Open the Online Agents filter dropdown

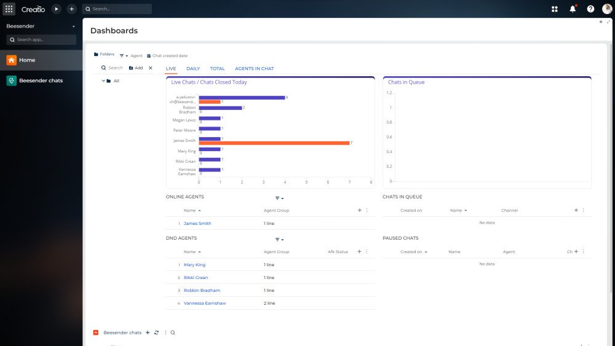point(279,199)
